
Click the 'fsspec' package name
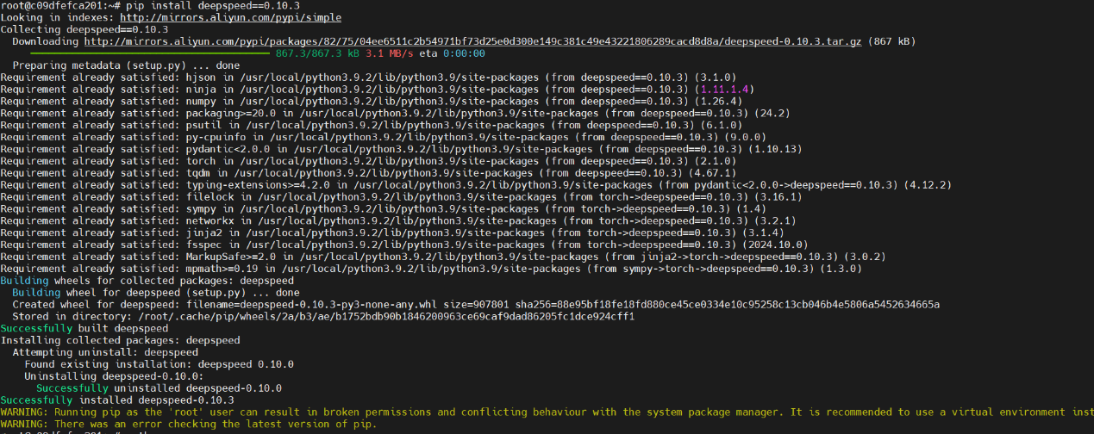tap(203, 246)
